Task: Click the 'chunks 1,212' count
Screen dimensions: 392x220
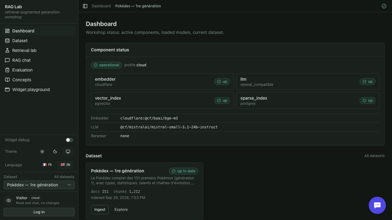Action: (127, 192)
